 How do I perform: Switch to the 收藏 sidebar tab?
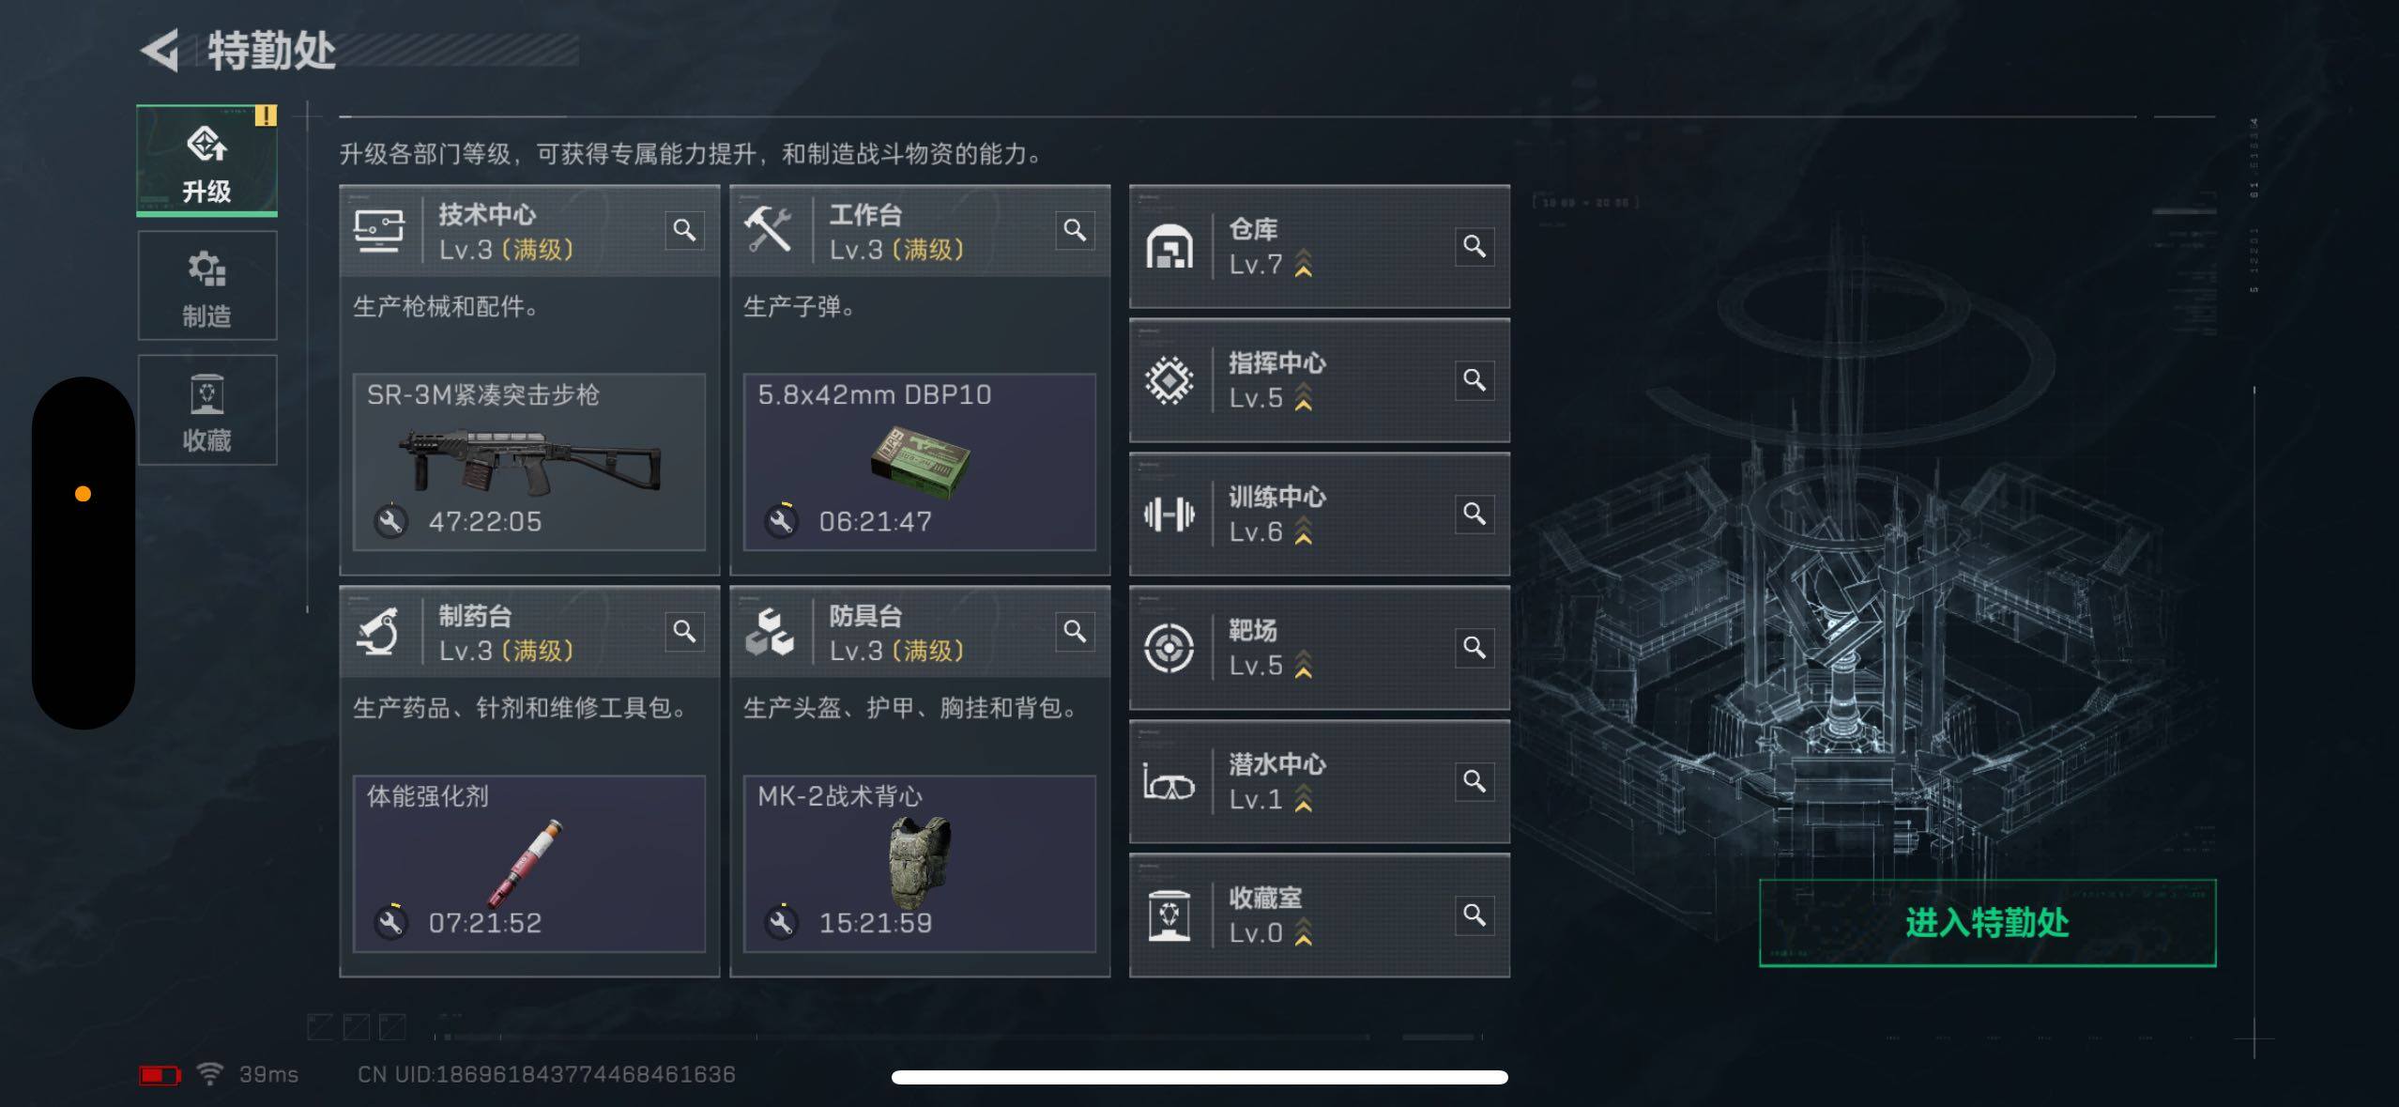point(207,409)
